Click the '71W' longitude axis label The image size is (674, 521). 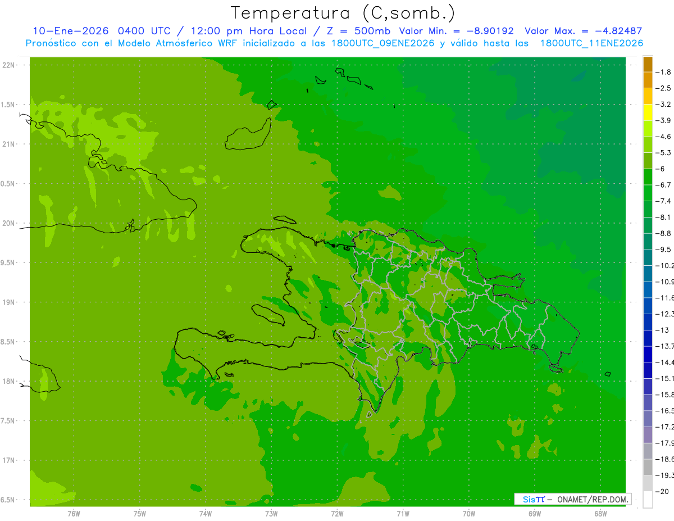pos(403,513)
